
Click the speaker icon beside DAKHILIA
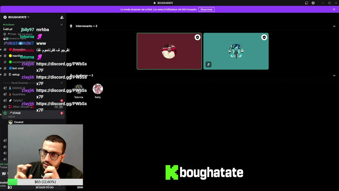[5, 88]
